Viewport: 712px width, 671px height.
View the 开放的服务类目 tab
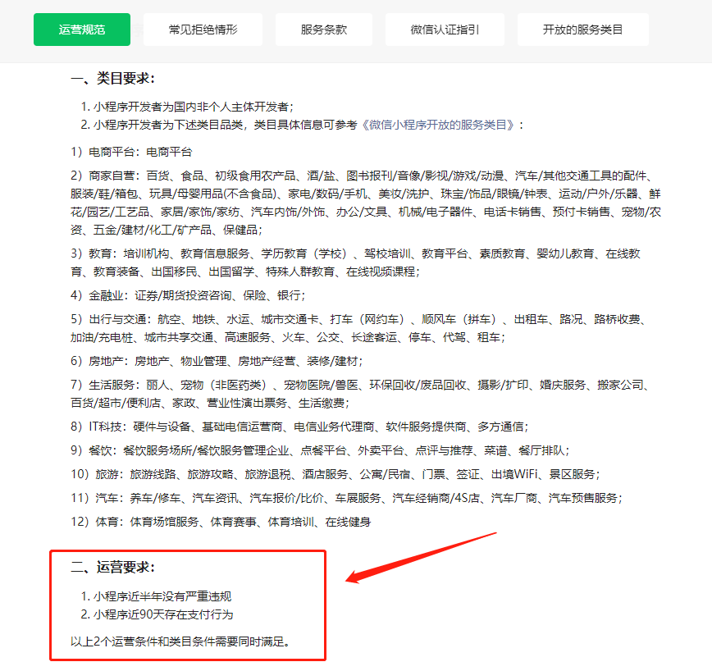(x=583, y=30)
